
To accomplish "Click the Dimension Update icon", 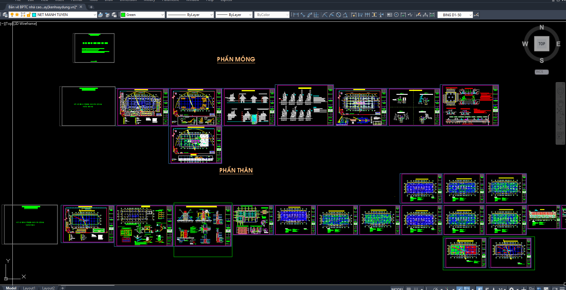I will point(432,15).
